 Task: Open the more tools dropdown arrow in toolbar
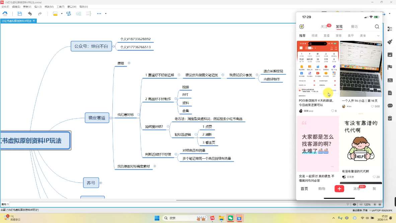click(x=105, y=14)
